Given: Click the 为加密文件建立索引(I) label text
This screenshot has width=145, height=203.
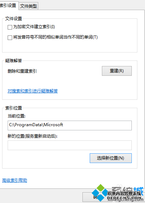Looking at the screenshot, I should [x=34, y=27].
